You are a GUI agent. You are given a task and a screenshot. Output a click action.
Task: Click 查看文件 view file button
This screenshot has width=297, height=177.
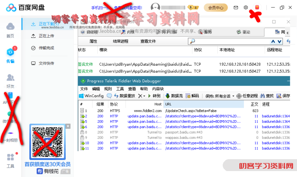pyautogui.click(x=148, y=41)
